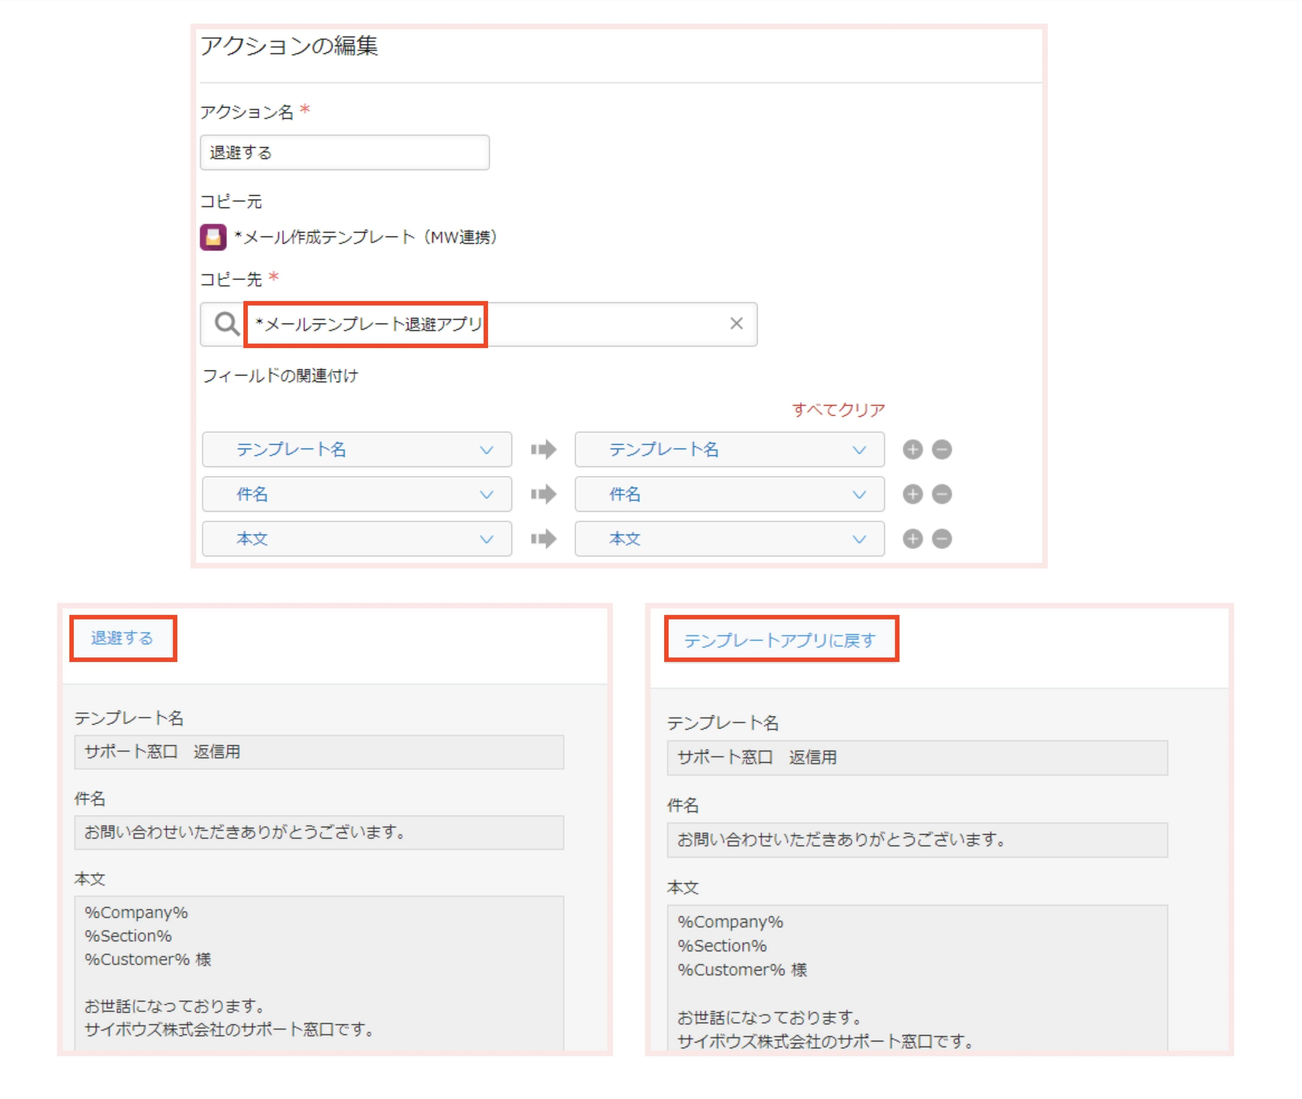Screen dimensions: 1302x1099
Task: Open source テンプレート名 field dropdown
Action: click(x=357, y=449)
